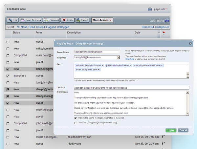
Task: Enable Send me a copy checkbox
Action: pyautogui.click(x=76, y=122)
